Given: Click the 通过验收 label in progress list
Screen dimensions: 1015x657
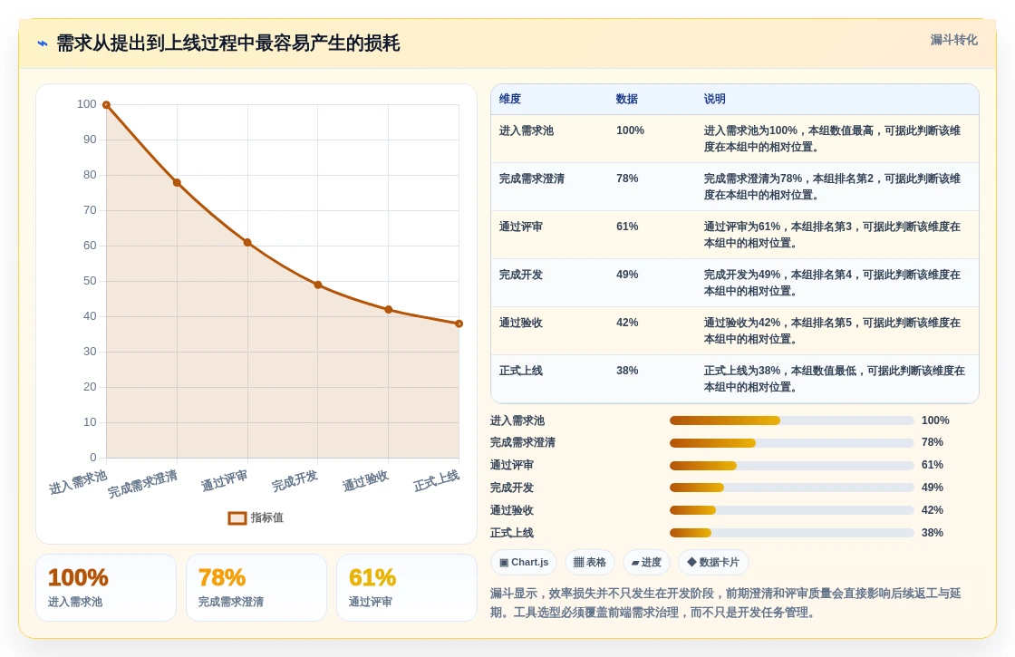Looking at the screenshot, I should click(512, 510).
